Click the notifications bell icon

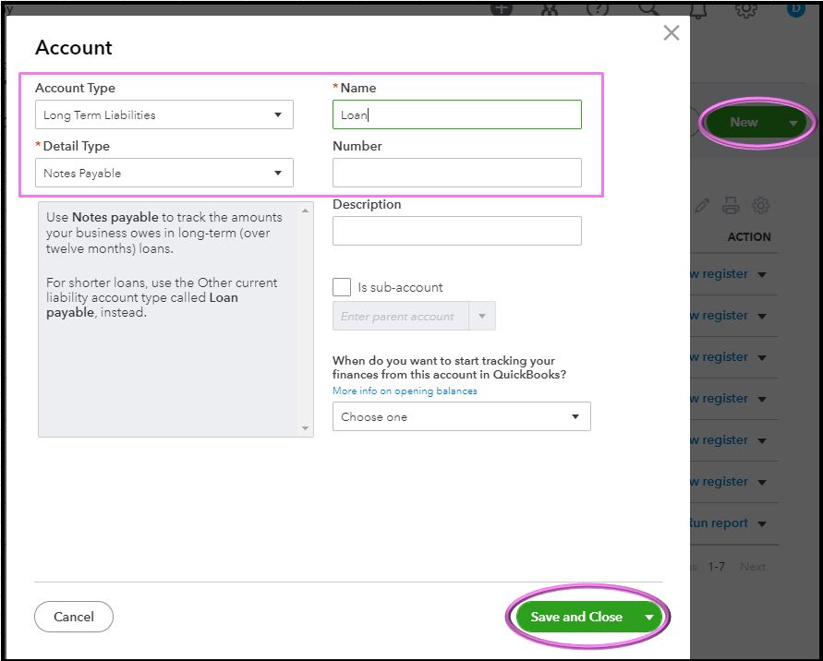(x=696, y=8)
